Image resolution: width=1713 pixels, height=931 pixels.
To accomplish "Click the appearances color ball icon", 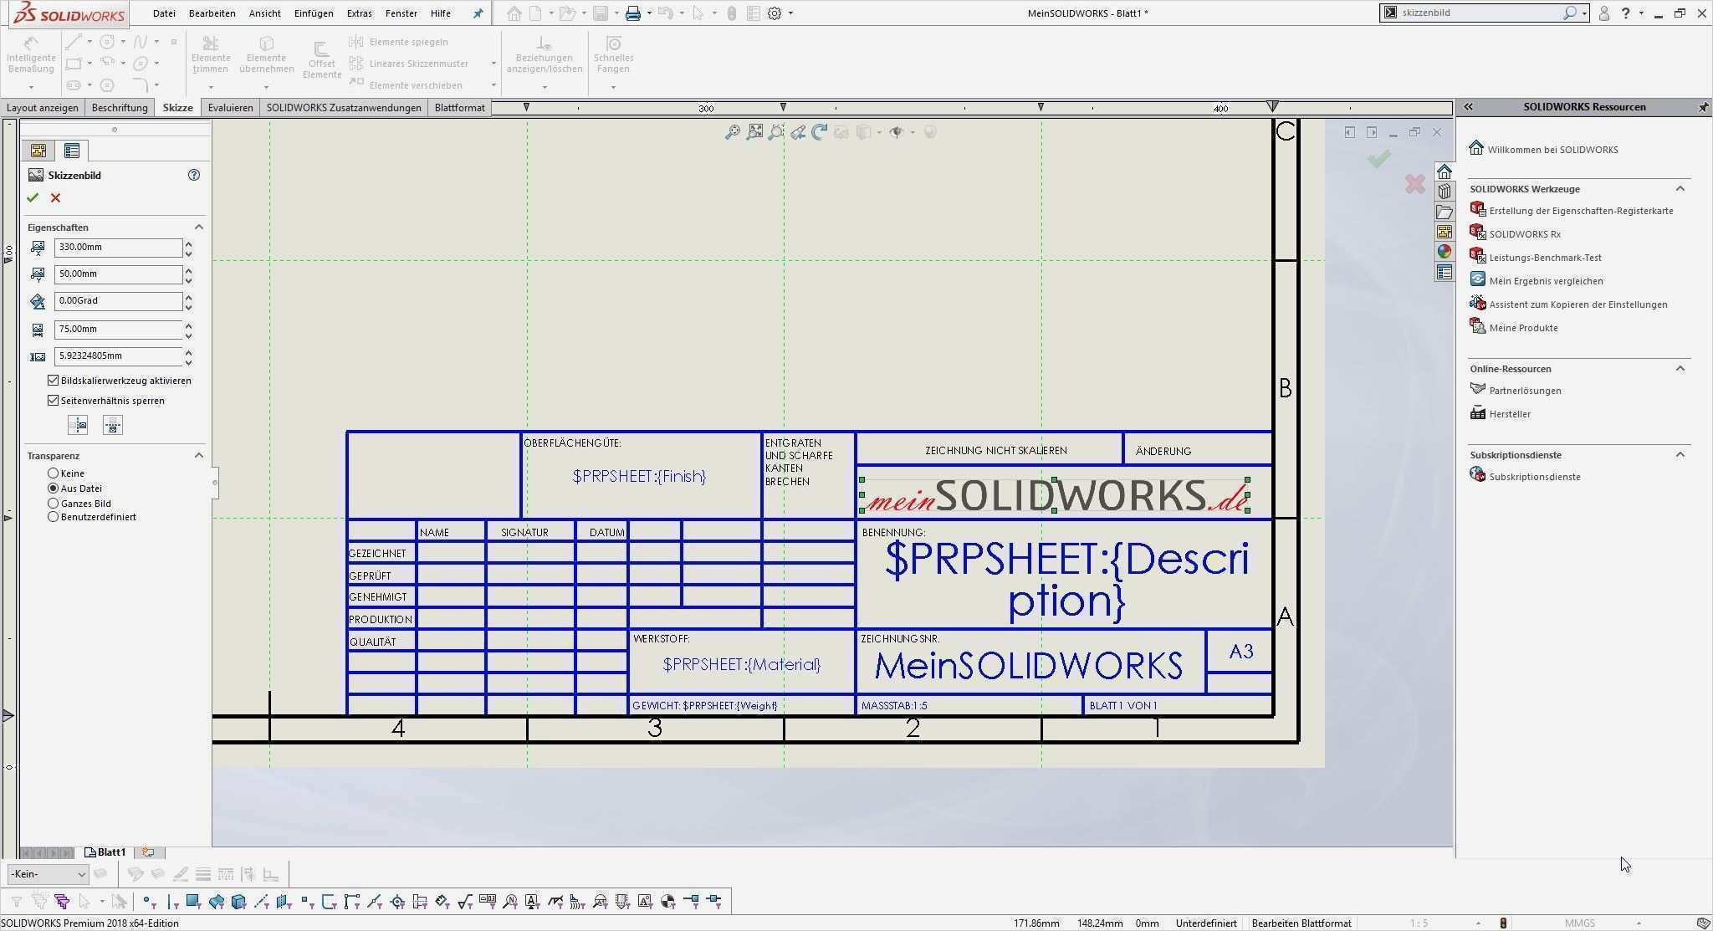I will point(1445,252).
